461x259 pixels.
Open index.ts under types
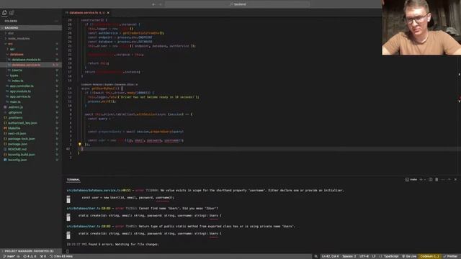click(x=17, y=81)
